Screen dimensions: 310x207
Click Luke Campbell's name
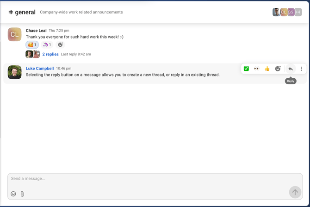point(40,69)
